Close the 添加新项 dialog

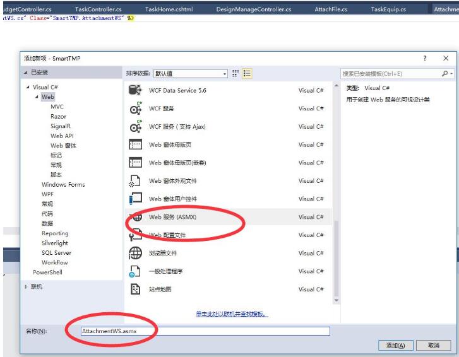[x=446, y=58]
